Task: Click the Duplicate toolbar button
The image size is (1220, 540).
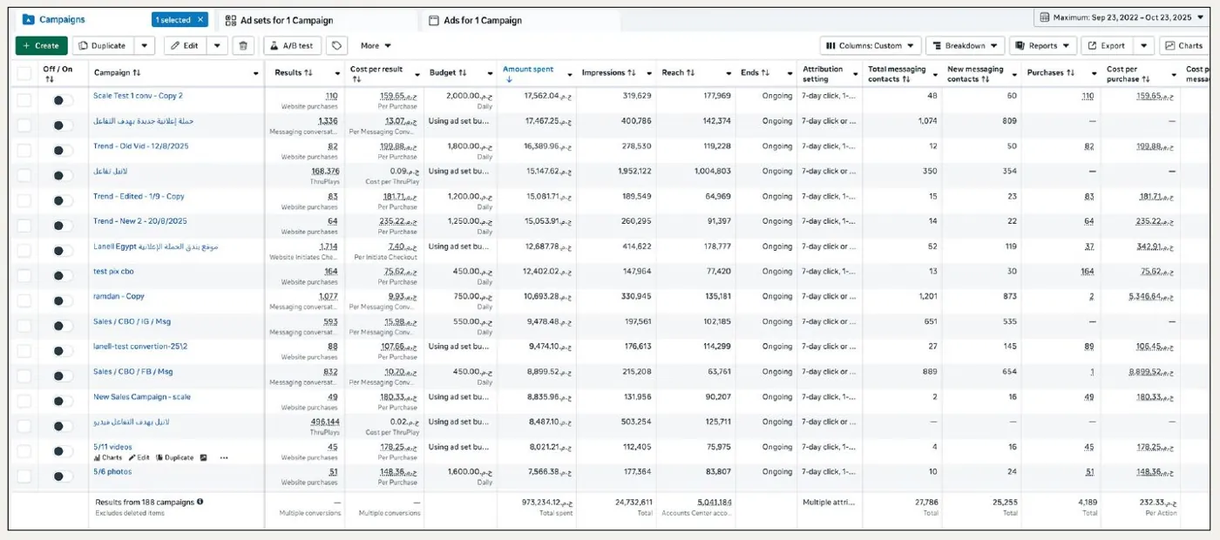Action: click(103, 46)
